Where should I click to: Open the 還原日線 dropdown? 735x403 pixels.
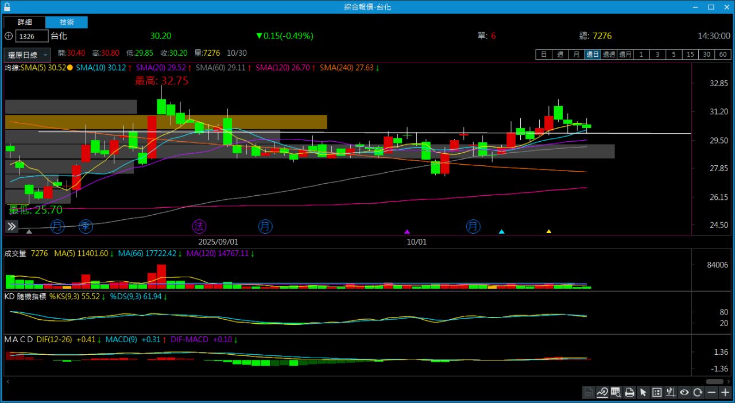[27, 55]
